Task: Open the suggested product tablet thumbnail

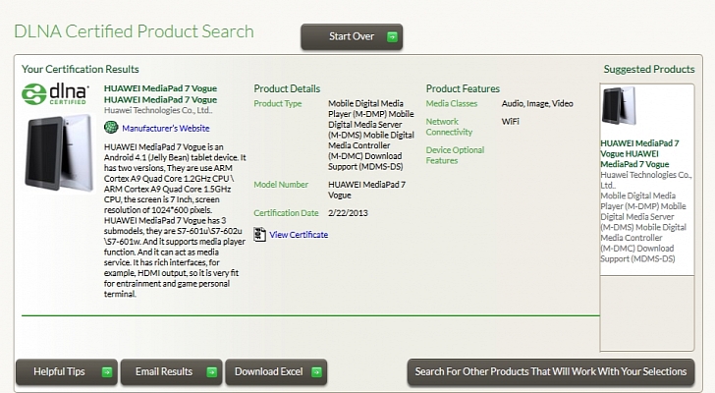Action: click(x=619, y=105)
